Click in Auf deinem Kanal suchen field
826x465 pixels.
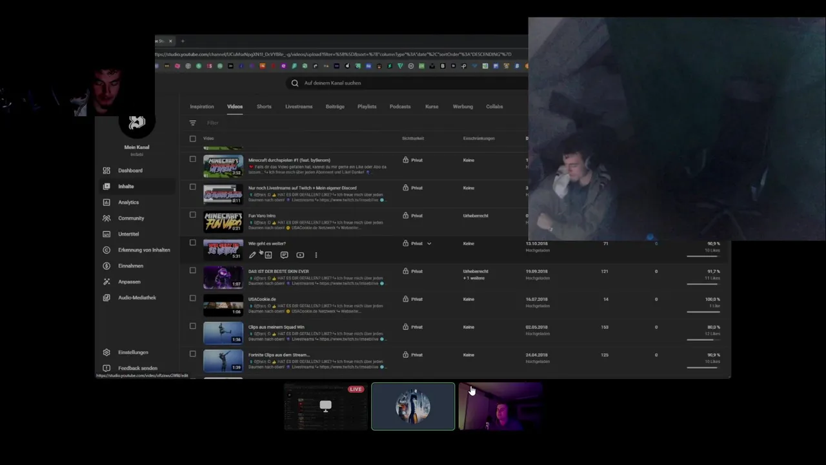407,83
